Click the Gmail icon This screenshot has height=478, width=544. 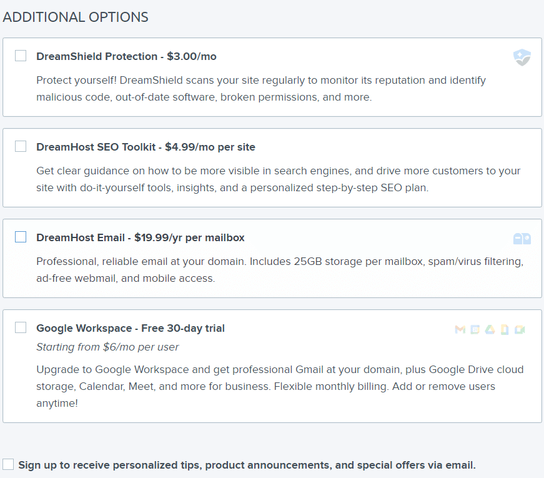tap(460, 329)
